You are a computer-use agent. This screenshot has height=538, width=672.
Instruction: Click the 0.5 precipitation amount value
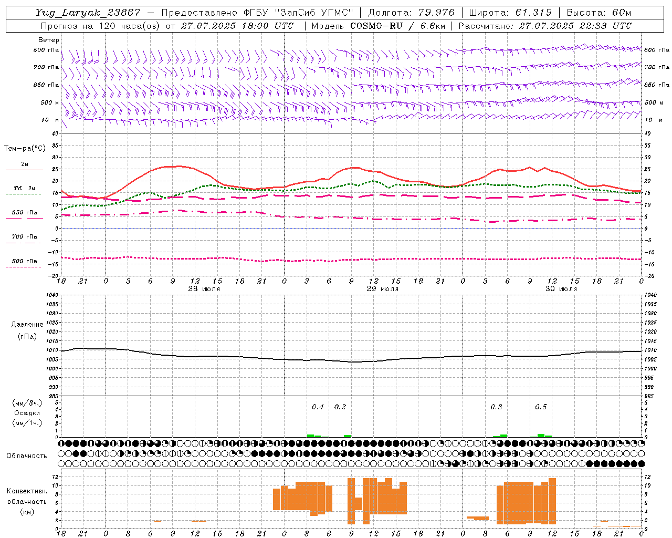click(541, 407)
